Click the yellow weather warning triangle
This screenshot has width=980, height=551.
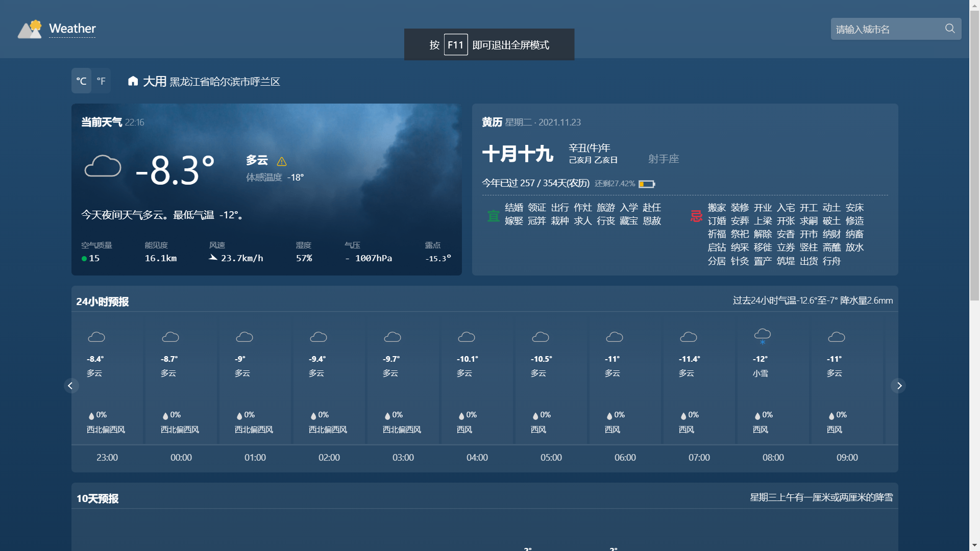pyautogui.click(x=282, y=162)
